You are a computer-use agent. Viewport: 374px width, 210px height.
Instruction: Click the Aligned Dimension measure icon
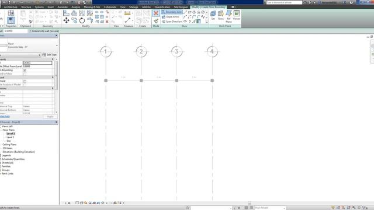click(127, 13)
